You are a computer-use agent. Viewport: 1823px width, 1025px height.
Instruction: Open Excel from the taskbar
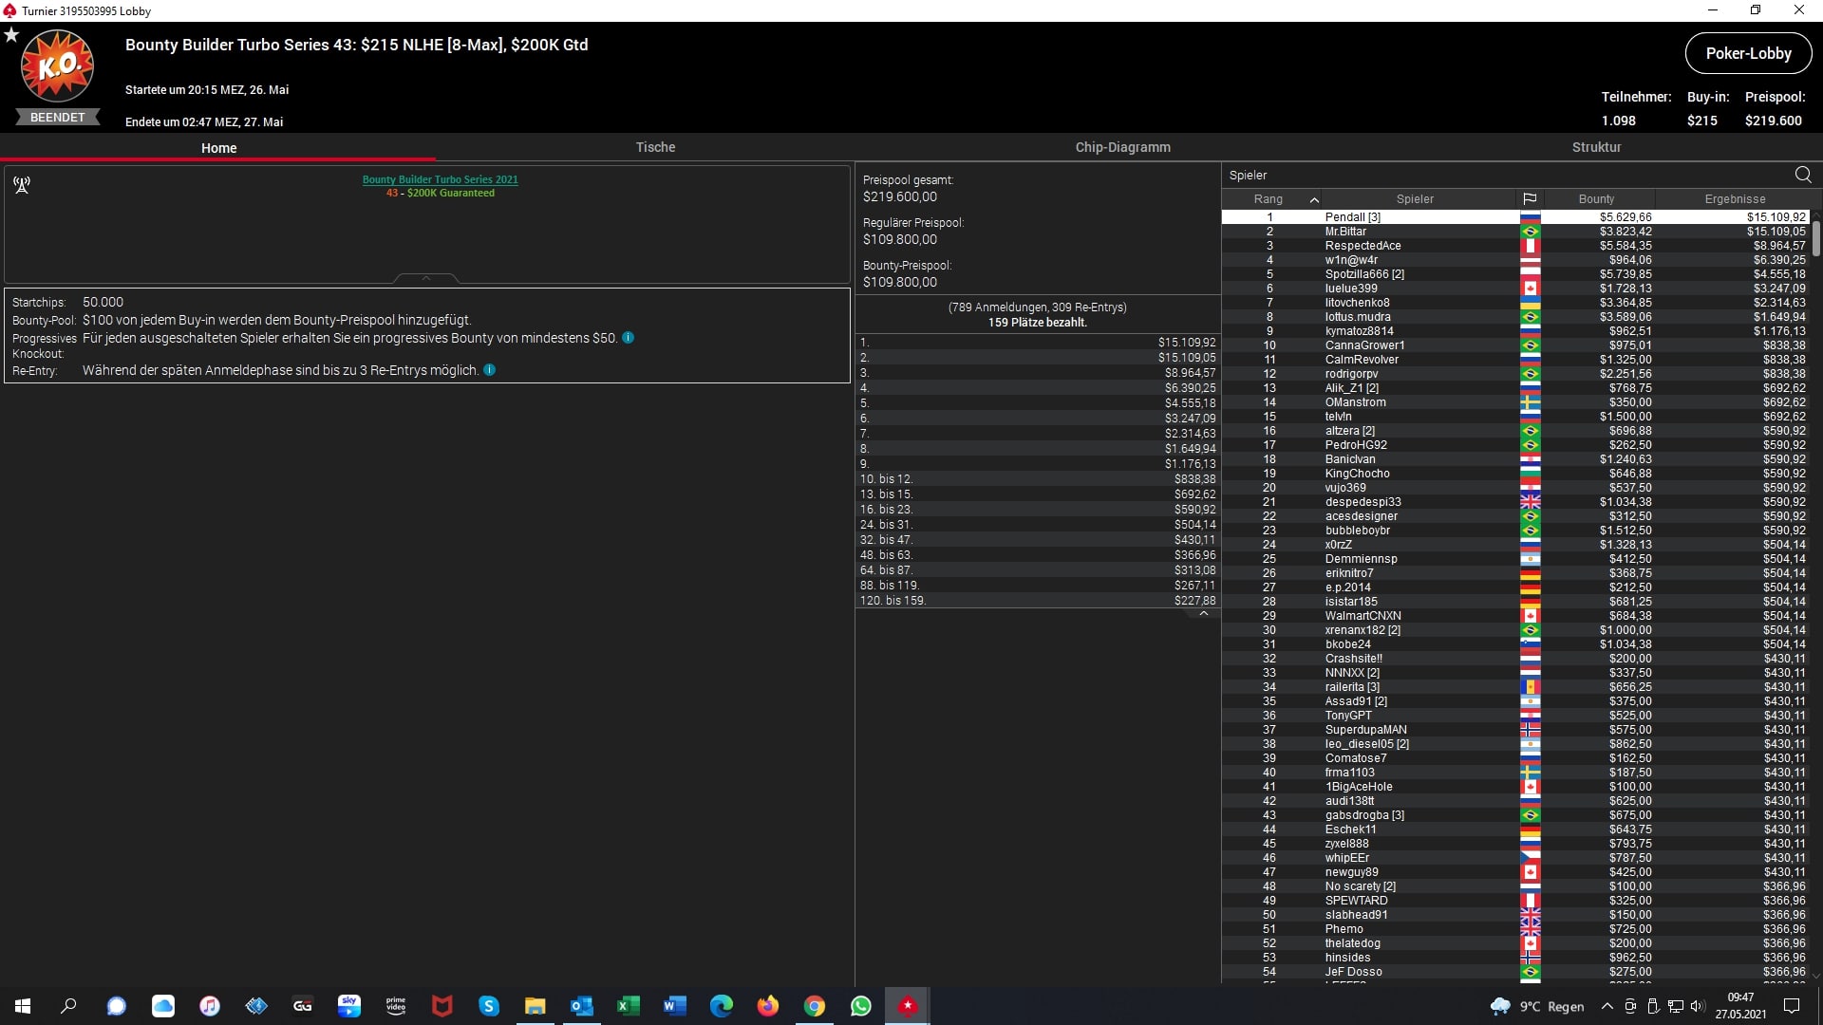point(629,1006)
